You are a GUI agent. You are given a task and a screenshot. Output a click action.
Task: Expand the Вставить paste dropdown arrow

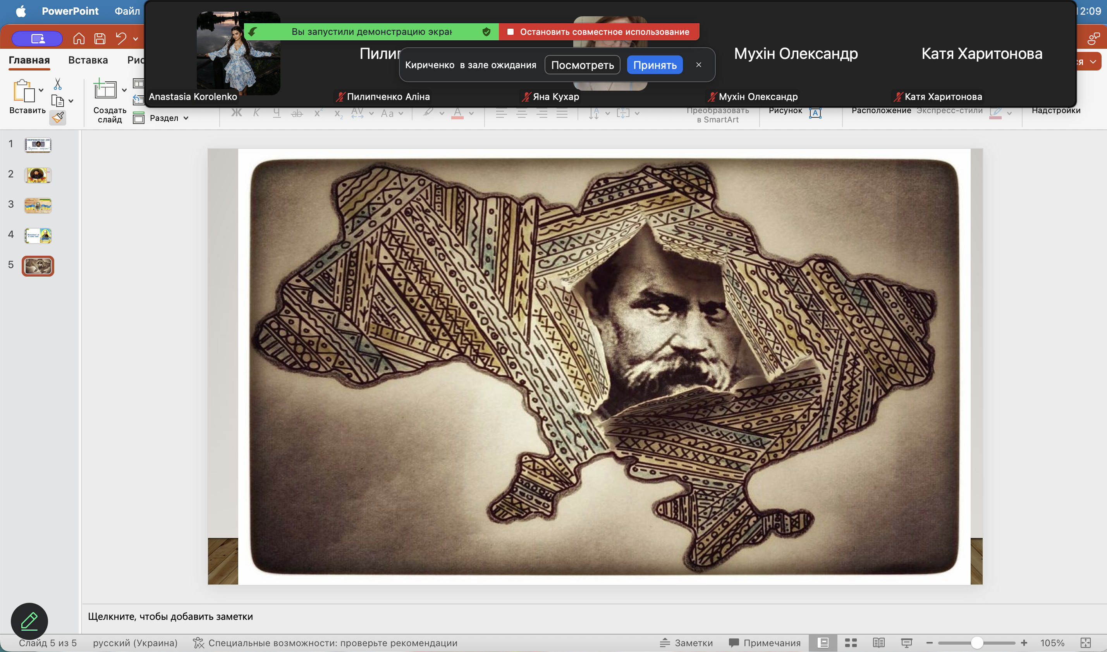(41, 90)
